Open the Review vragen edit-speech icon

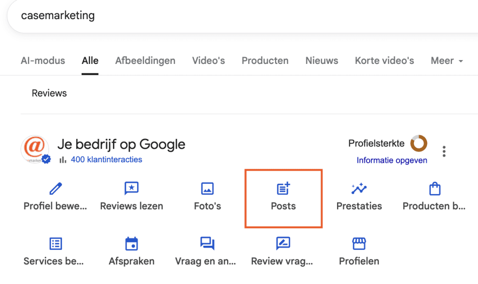point(283,243)
